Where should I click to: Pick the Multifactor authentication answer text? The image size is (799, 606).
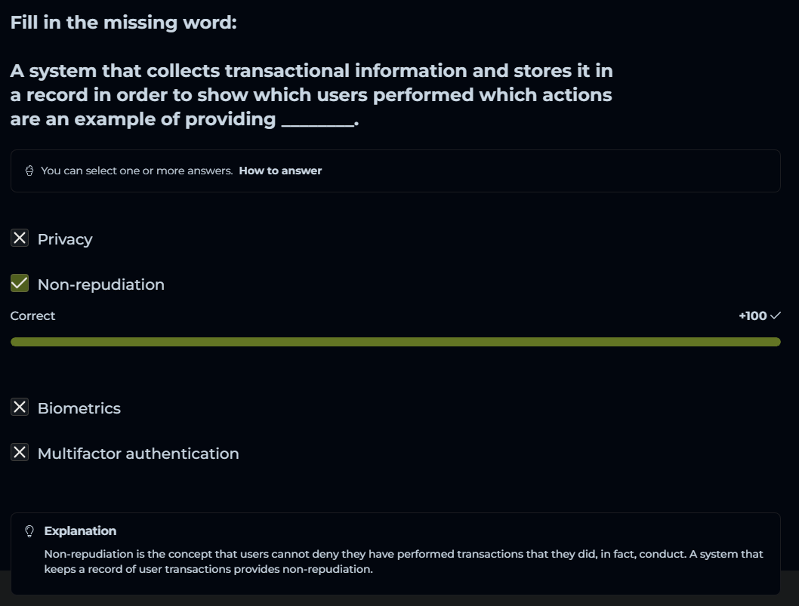pos(138,454)
